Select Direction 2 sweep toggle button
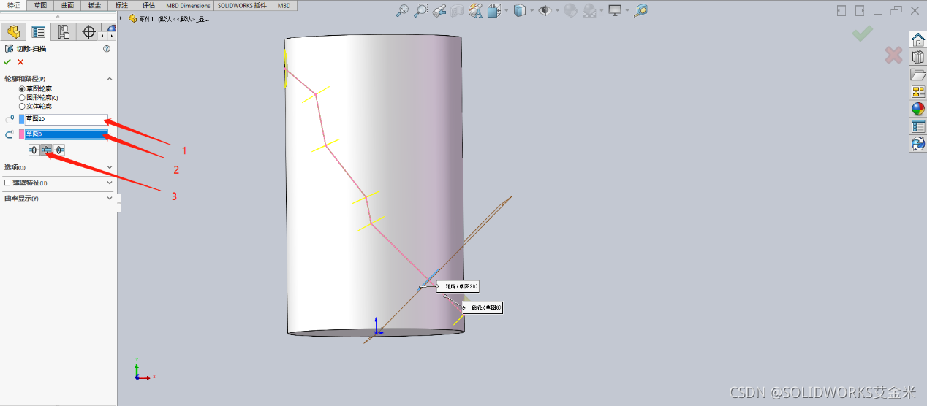The width and height of the screenshot is (927, 406). pyautogui.click(x=58, y=150)
